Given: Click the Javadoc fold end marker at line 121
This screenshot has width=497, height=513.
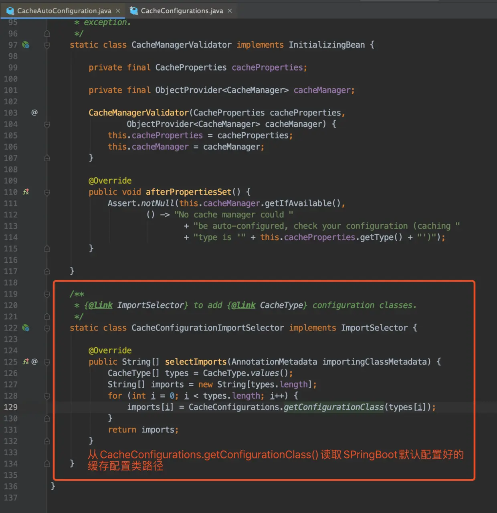Looking at the screenshot, I should (x=47, y=317).
